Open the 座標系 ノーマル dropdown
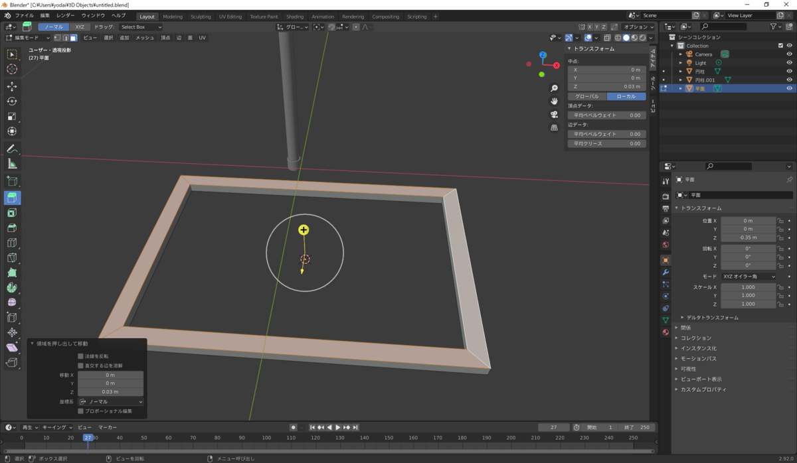 pyautogui.click(x=111, y=402)
